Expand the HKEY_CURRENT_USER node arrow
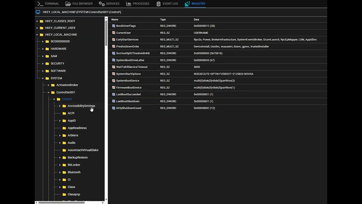362x204 pixels. pos(37,28)
